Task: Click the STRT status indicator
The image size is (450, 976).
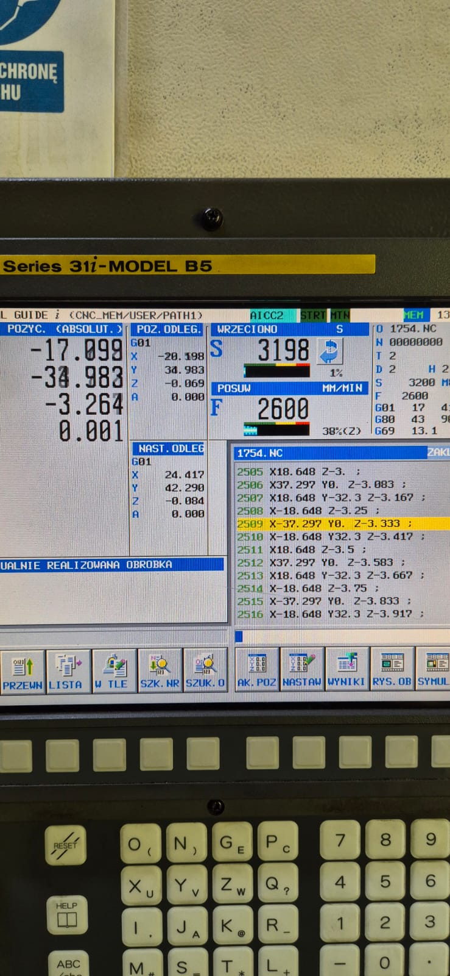Action: (x=313, y=315)
